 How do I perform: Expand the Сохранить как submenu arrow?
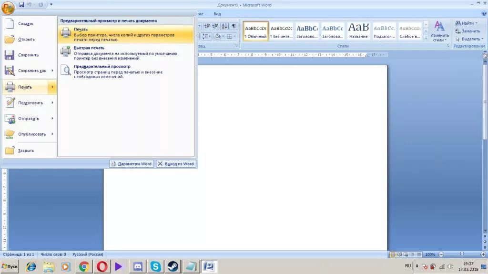52,71
